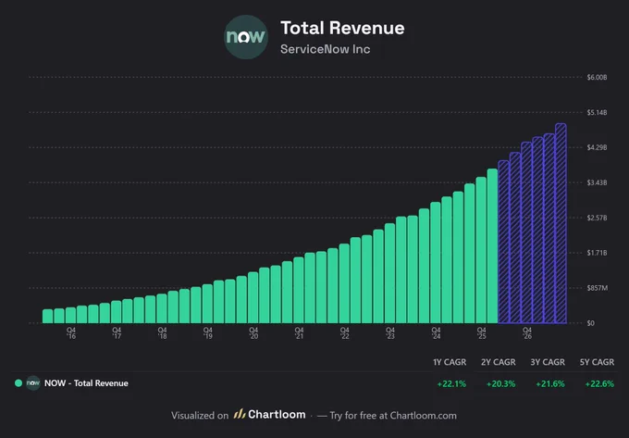Click the 'NOW - Total Revenue' legend label
This screenshot has height=438, width=629.
[x=86, y=383]
